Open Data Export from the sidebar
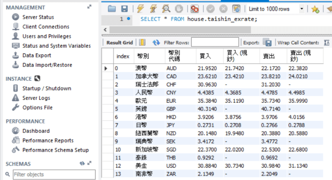The image size is (332, 180). [37, 55]
